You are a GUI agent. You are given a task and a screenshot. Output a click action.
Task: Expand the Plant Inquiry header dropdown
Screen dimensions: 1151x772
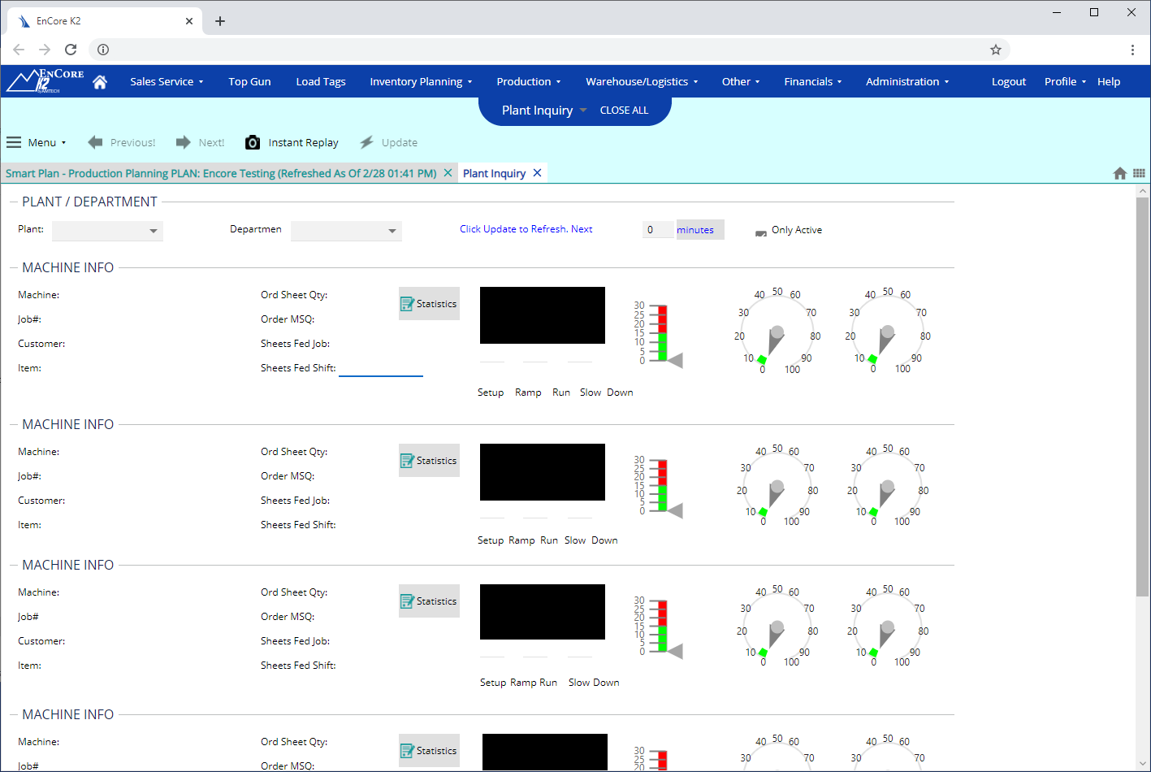(x=582, y=111)
